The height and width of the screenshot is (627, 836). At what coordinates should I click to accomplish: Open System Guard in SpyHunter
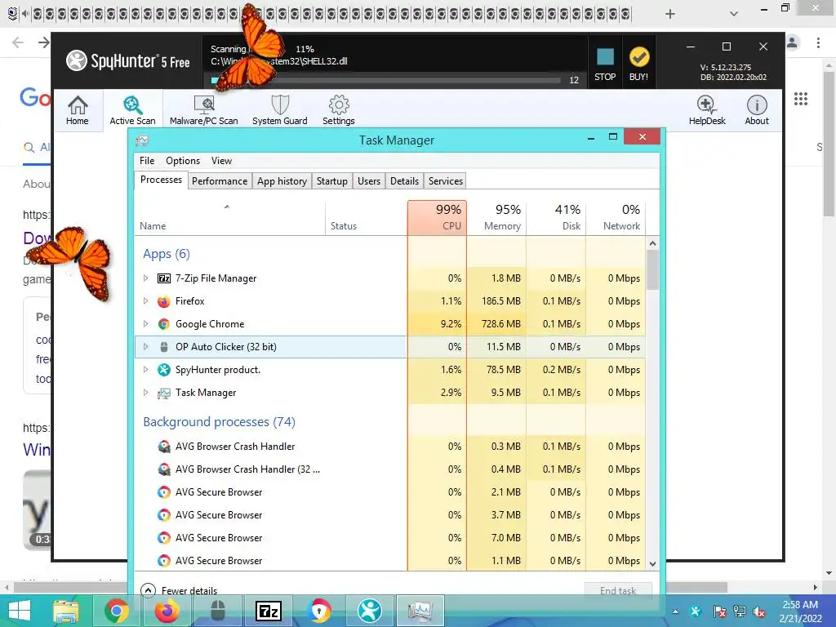pyautogui.click(x=280, y=110)
